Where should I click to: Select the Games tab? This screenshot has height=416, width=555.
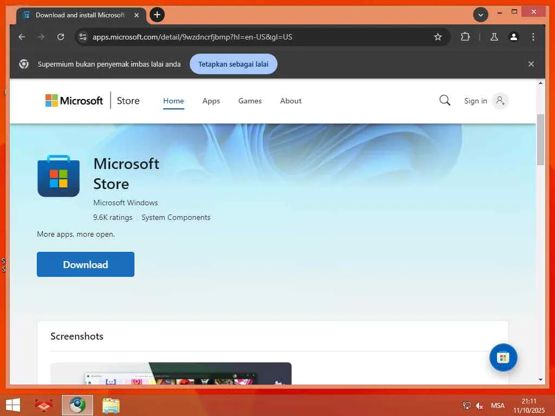click(x=250, y=101)
